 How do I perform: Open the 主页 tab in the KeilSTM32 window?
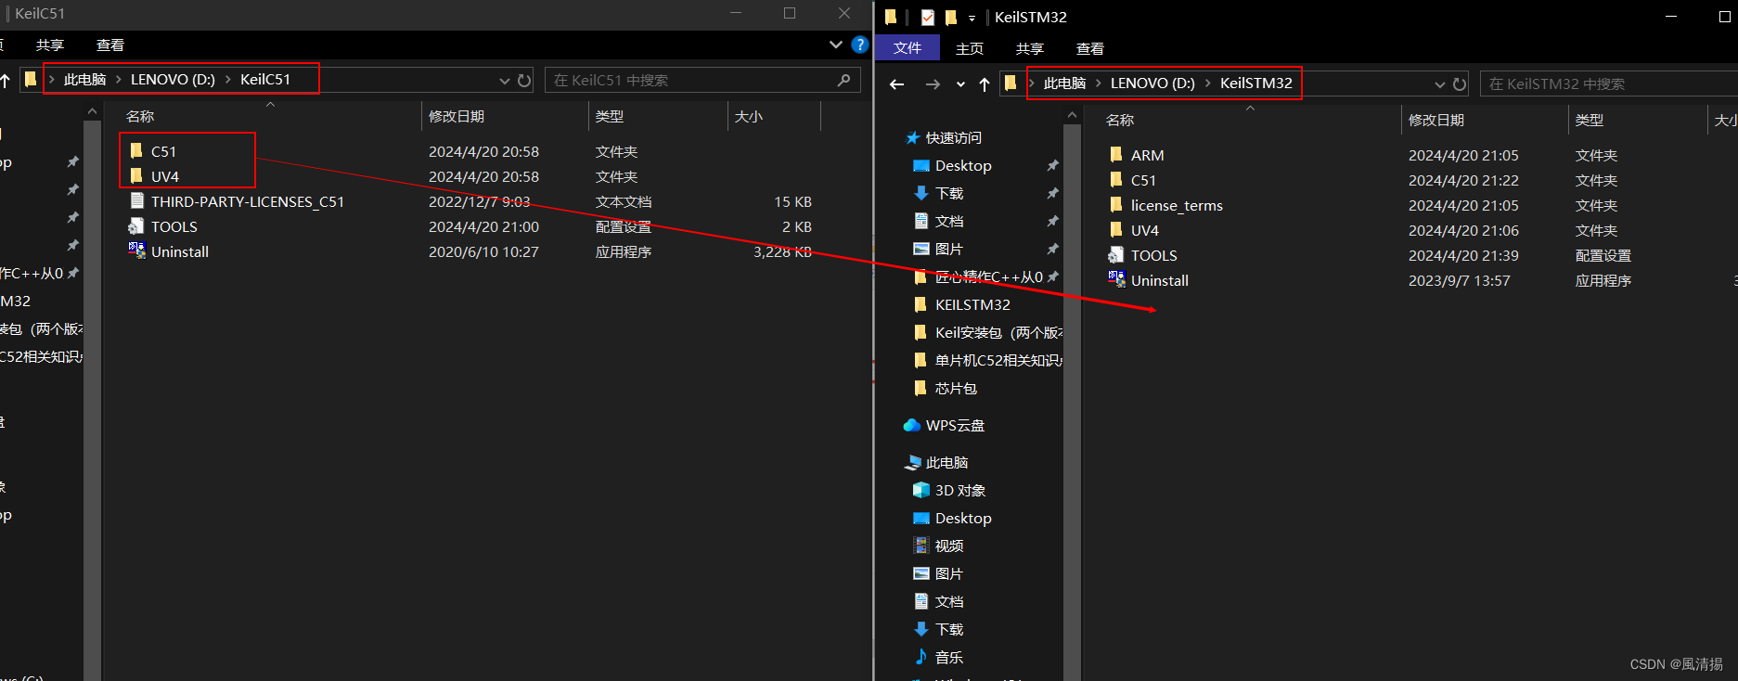point(970,48)
